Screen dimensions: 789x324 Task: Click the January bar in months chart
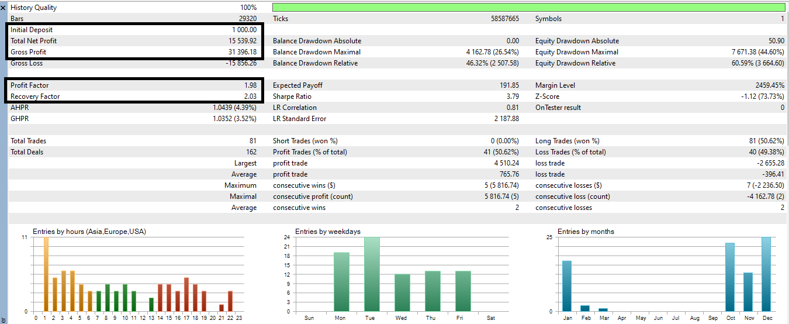coord(566,286)
